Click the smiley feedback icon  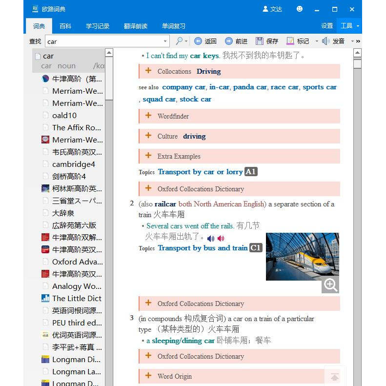(299, 9)
